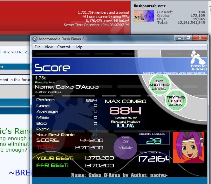Toggle the purple Mods Off Visible circle

coord(125,147)
